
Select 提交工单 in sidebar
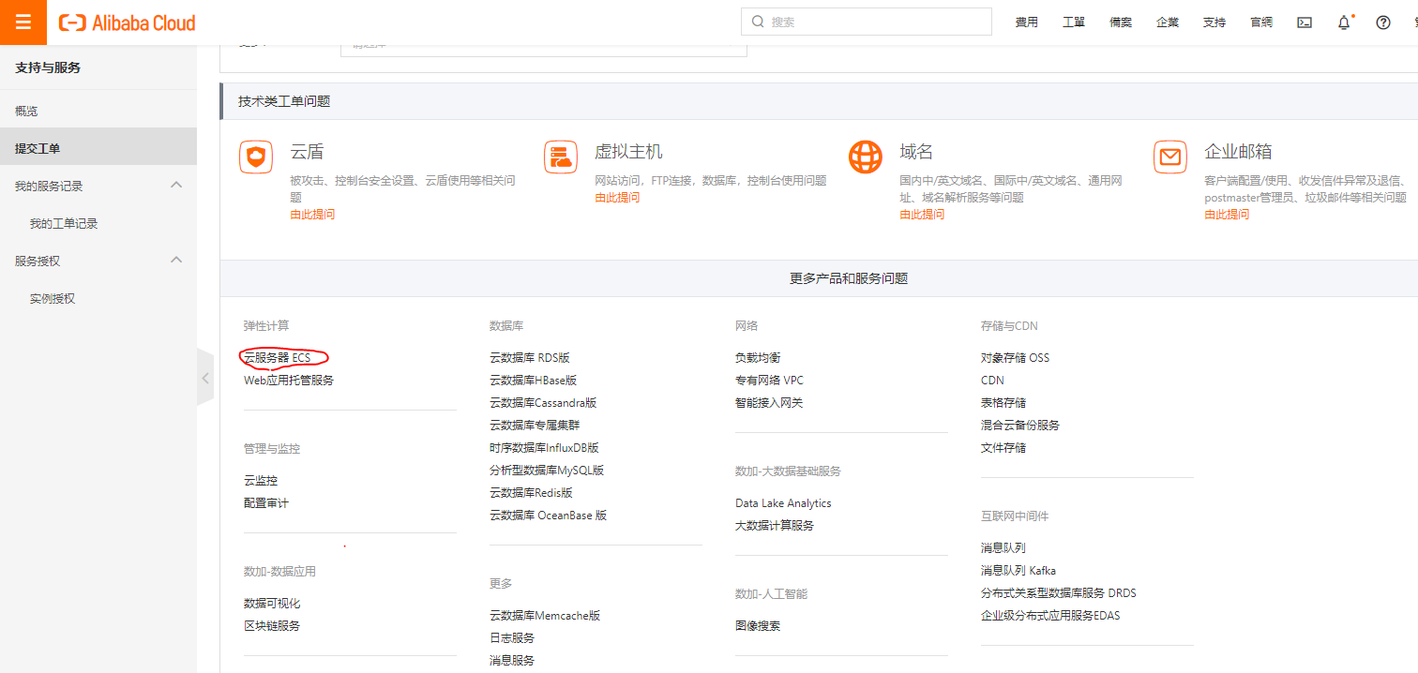tap(98, 148)
